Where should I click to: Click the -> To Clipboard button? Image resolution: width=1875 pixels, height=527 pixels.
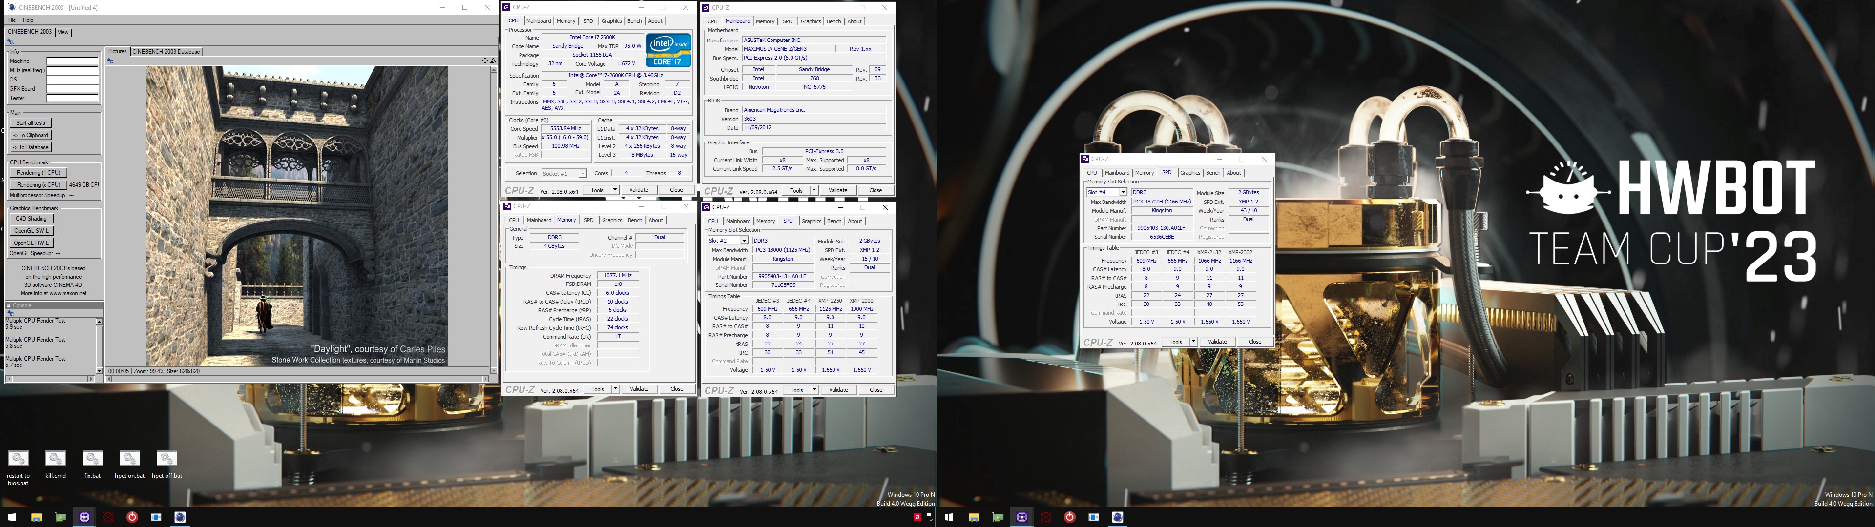(x=31, y=135)
